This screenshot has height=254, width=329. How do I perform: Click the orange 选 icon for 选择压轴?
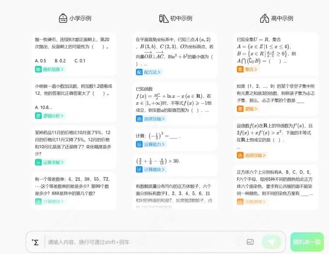(x=240, y=155)
